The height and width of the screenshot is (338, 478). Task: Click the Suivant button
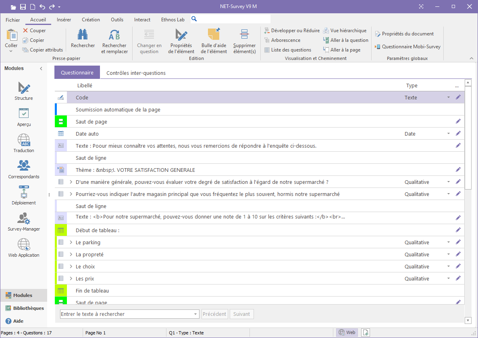(242, 314)
